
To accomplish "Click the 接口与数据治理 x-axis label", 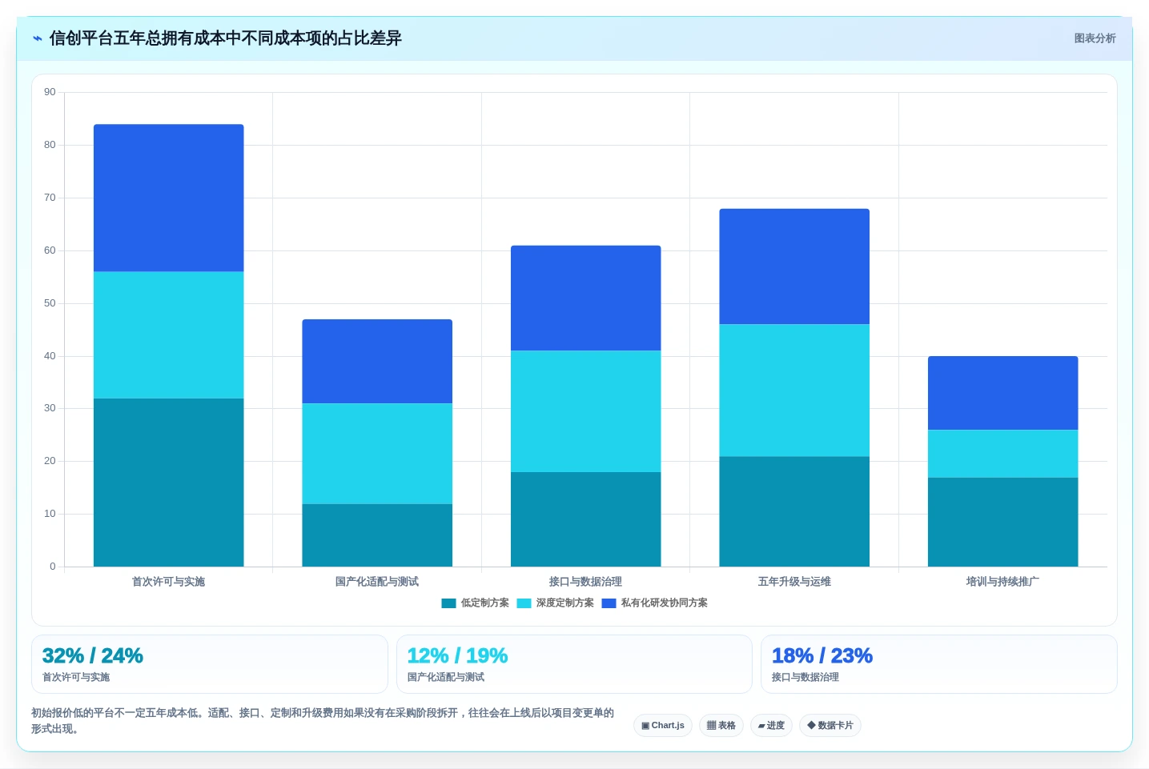I will point(586,582).
